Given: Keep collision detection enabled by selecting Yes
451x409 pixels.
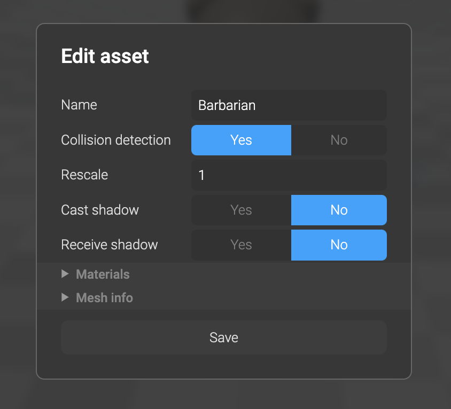Looking at the screenshot, I should click(241, 140).
